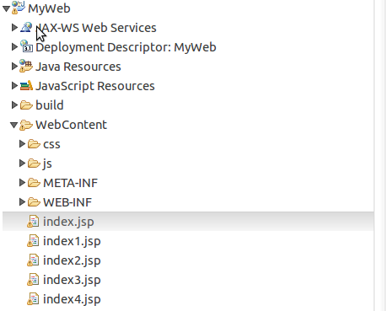
Task: Expand the css folder
Action: coord(22,144)
